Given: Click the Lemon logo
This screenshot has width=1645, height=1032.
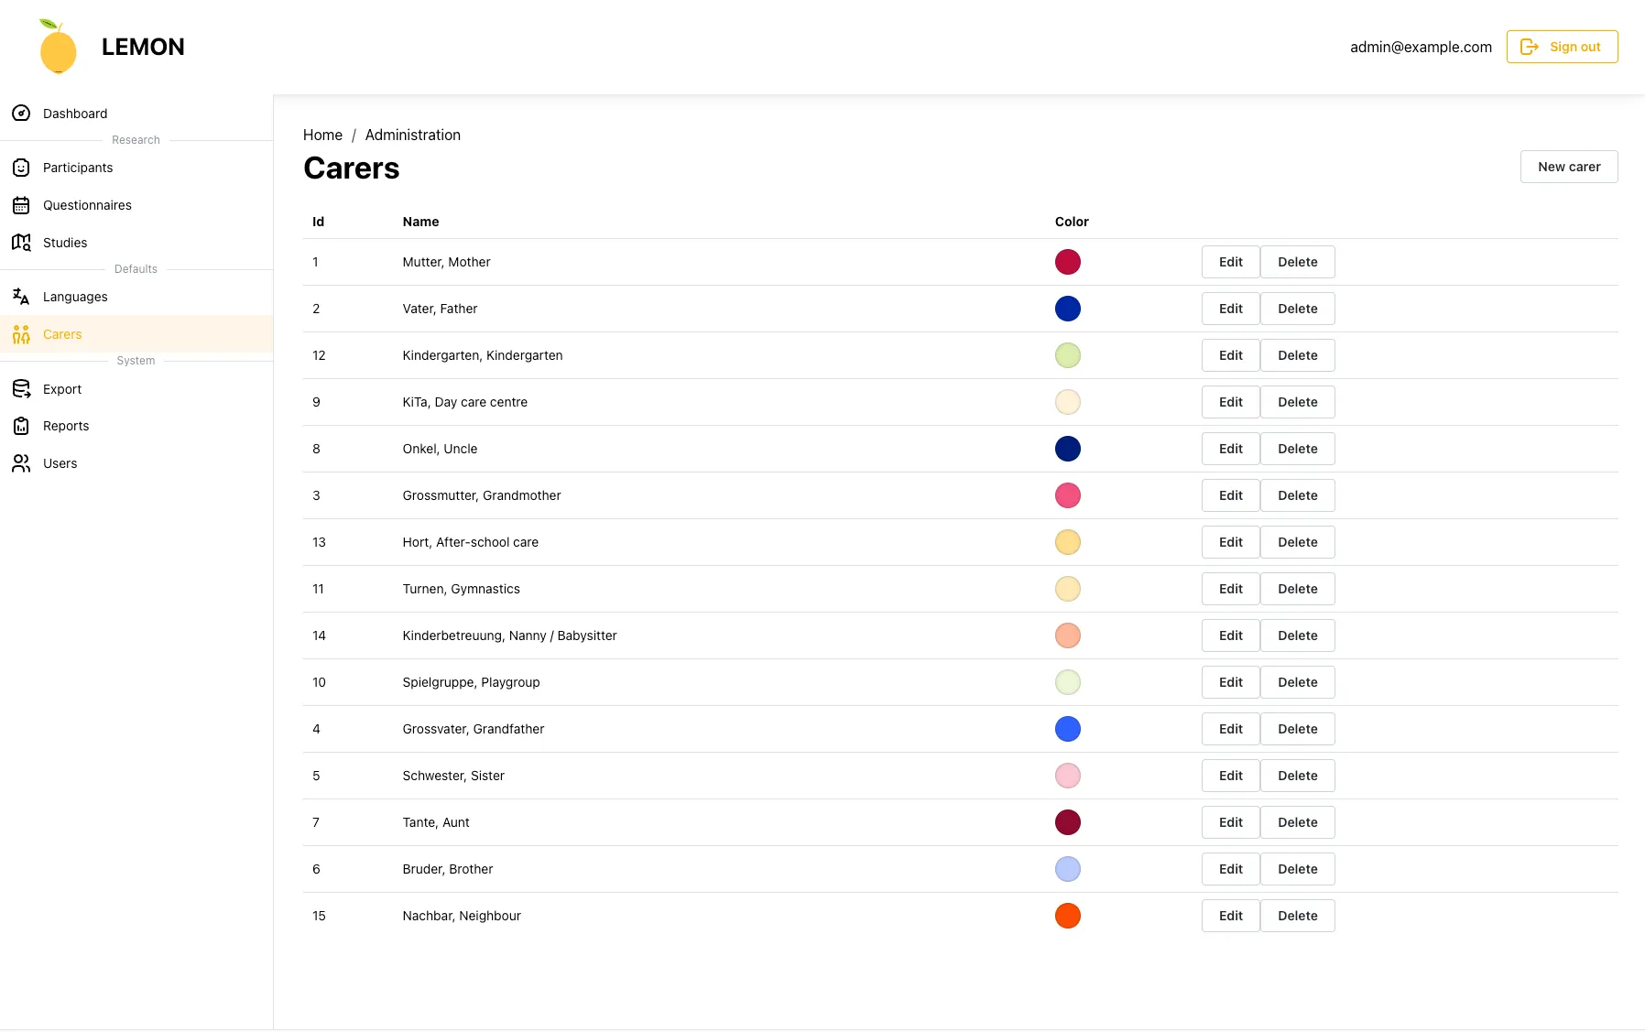Looking at the screenshot, I should 59,46.
